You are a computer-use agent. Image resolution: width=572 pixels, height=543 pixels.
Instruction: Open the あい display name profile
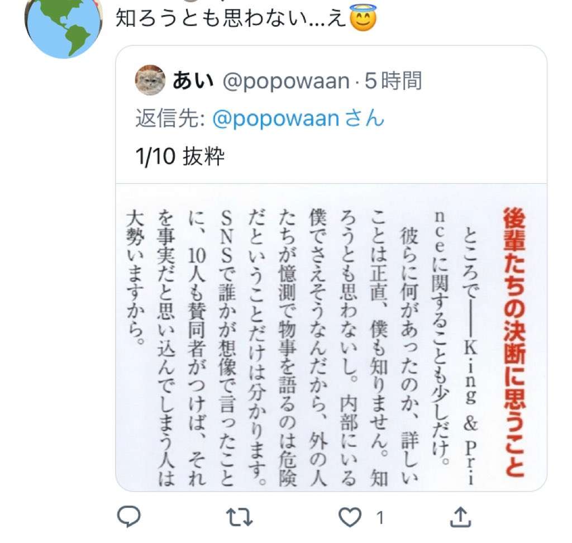click(x=193, y=80)
